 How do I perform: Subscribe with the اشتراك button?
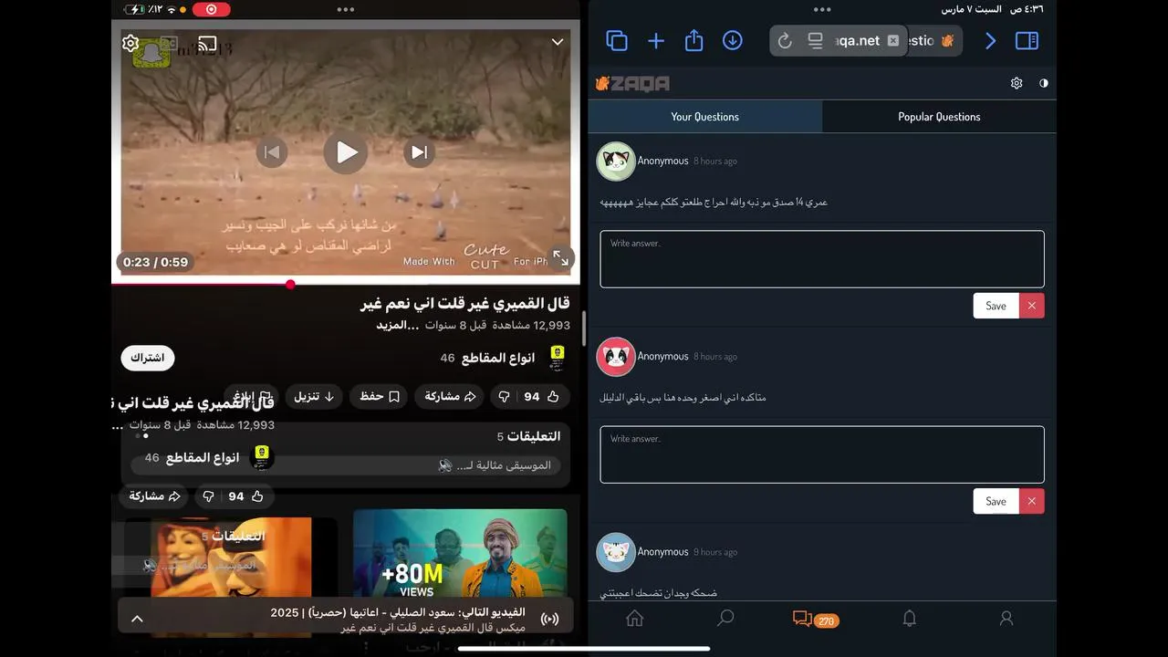[x=148, y=358]
